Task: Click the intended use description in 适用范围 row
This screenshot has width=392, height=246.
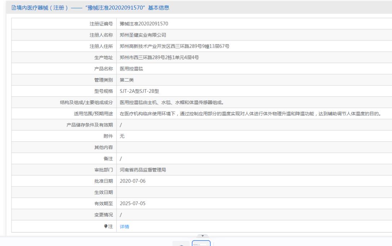Action: click(x=251, y=114)
